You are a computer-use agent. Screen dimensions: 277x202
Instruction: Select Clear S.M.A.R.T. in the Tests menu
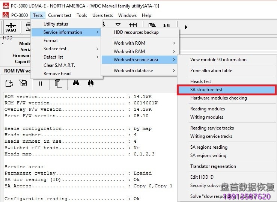tap(59, 65)
